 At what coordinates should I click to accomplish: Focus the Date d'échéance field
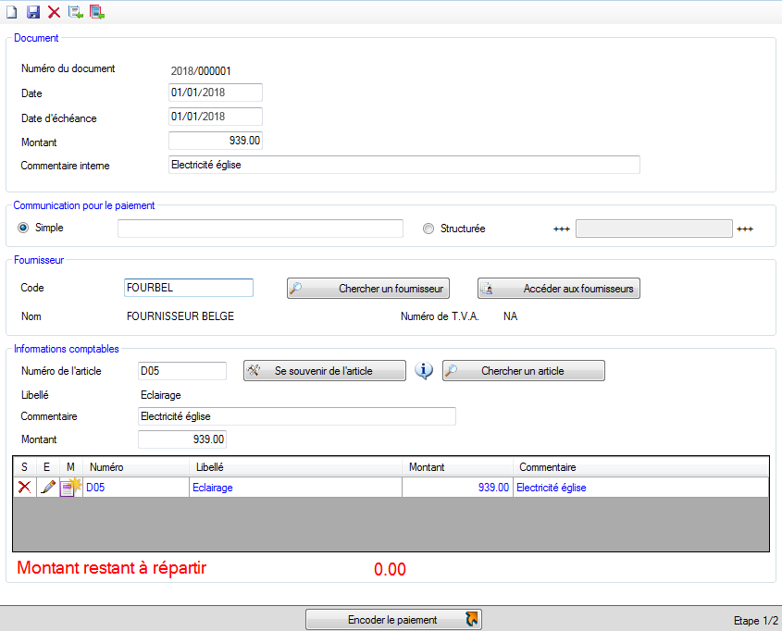[x=216, y=117]
